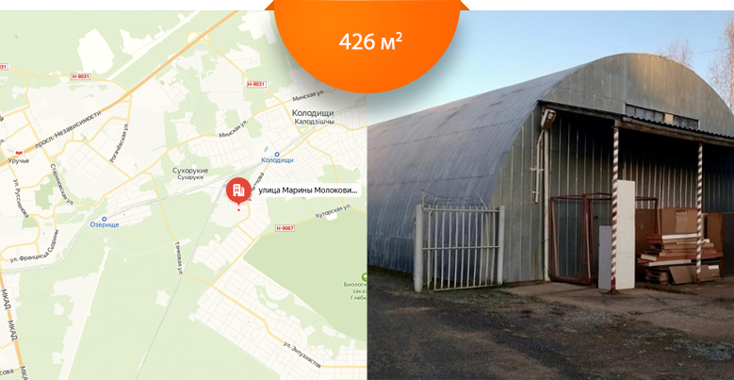Viewport: 734px width, 380px height.
Task: Click the H-9031 shield near Минская ул.
Action: (x=256, y=84)
